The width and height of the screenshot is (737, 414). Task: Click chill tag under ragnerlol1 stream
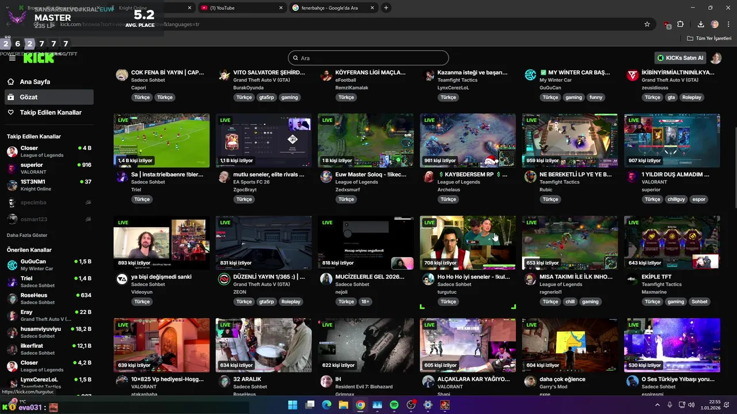tap(570, 302)
